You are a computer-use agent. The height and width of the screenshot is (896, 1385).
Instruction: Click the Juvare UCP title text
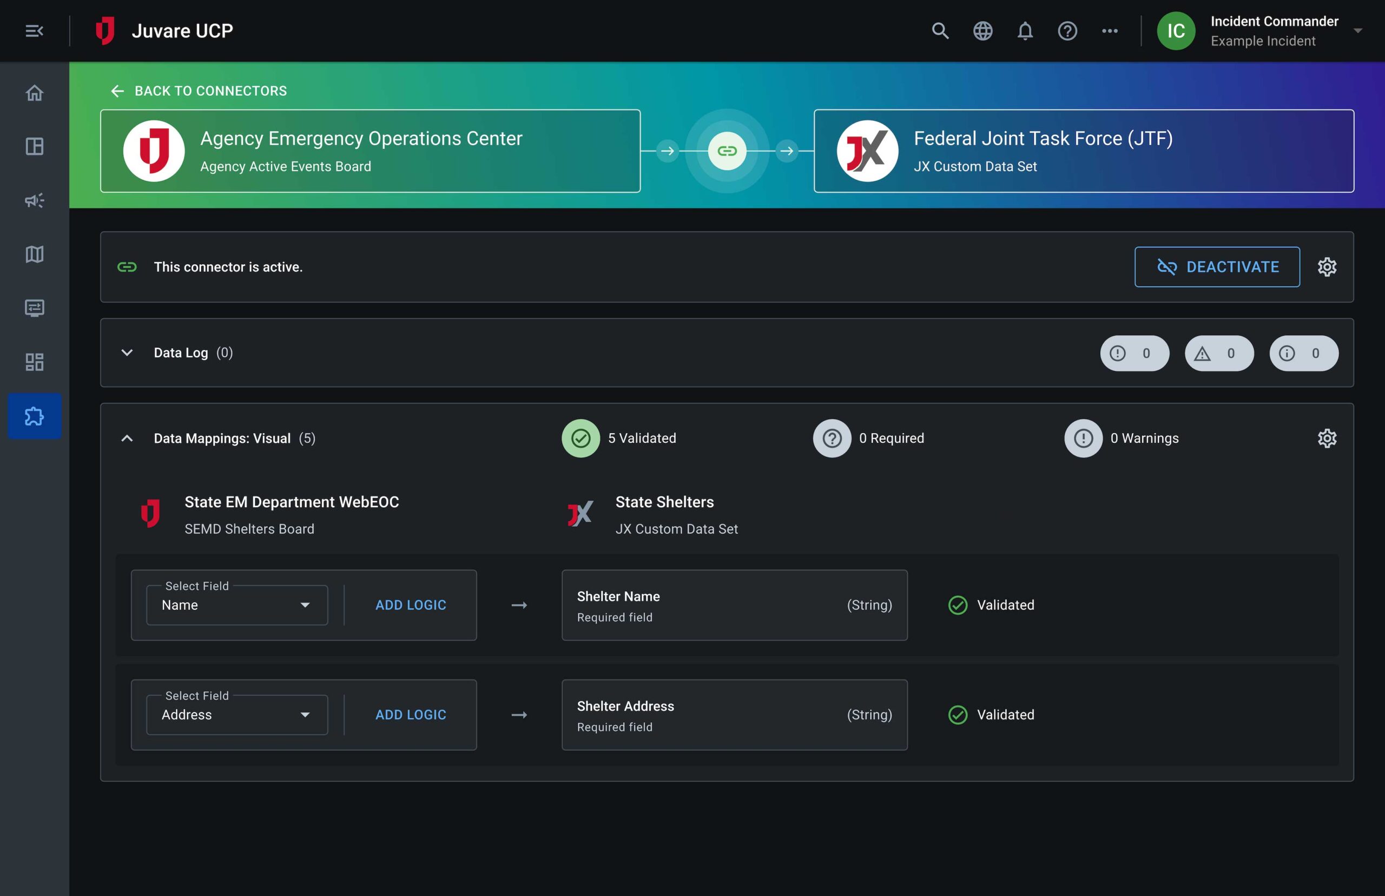[182, 31]
